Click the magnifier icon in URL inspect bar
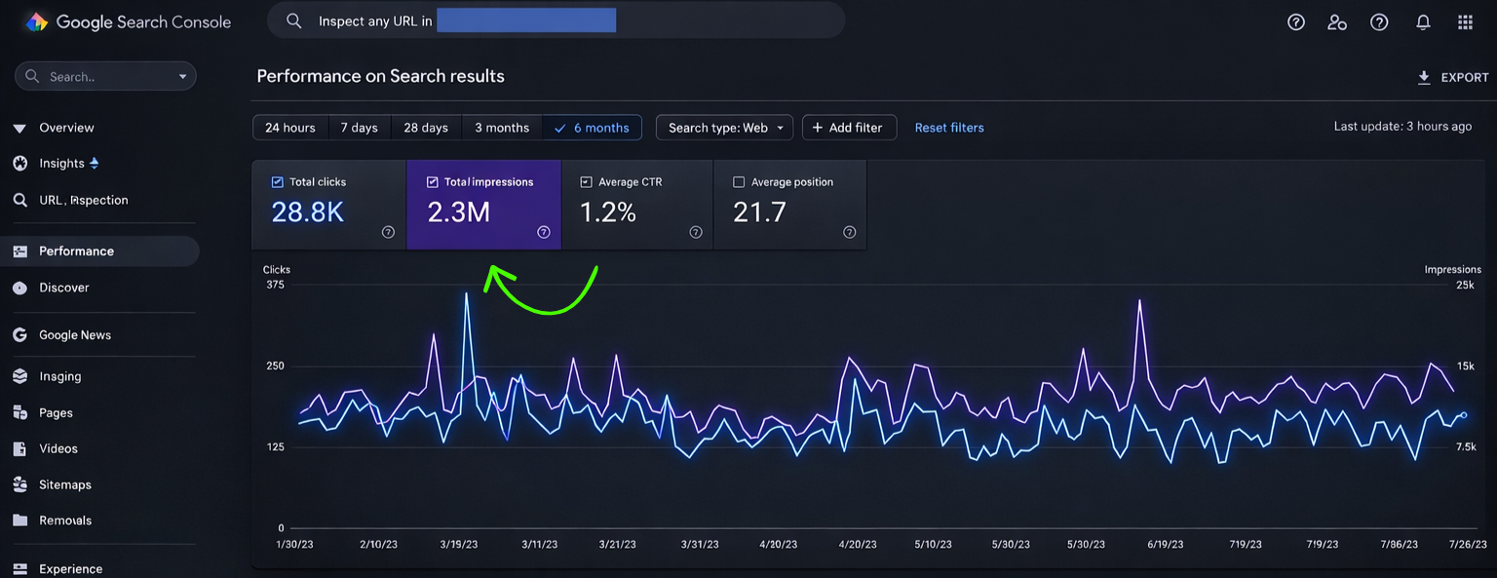 293,20
